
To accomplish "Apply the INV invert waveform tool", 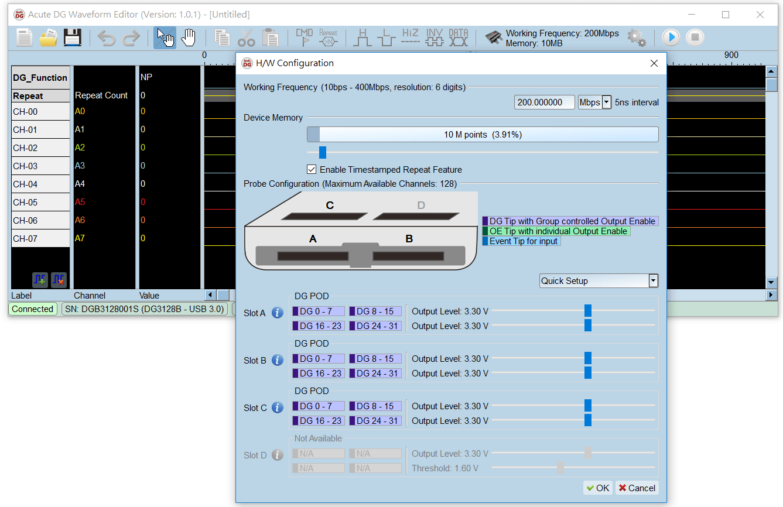I will 434,37.
